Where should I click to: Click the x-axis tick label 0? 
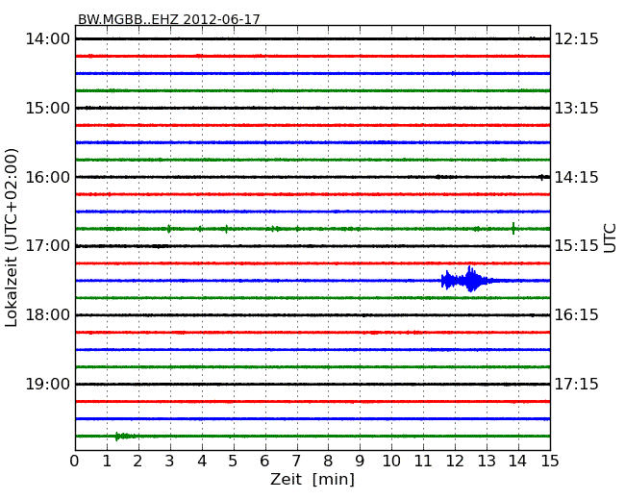pyautogui.click(x=75, y=461)
